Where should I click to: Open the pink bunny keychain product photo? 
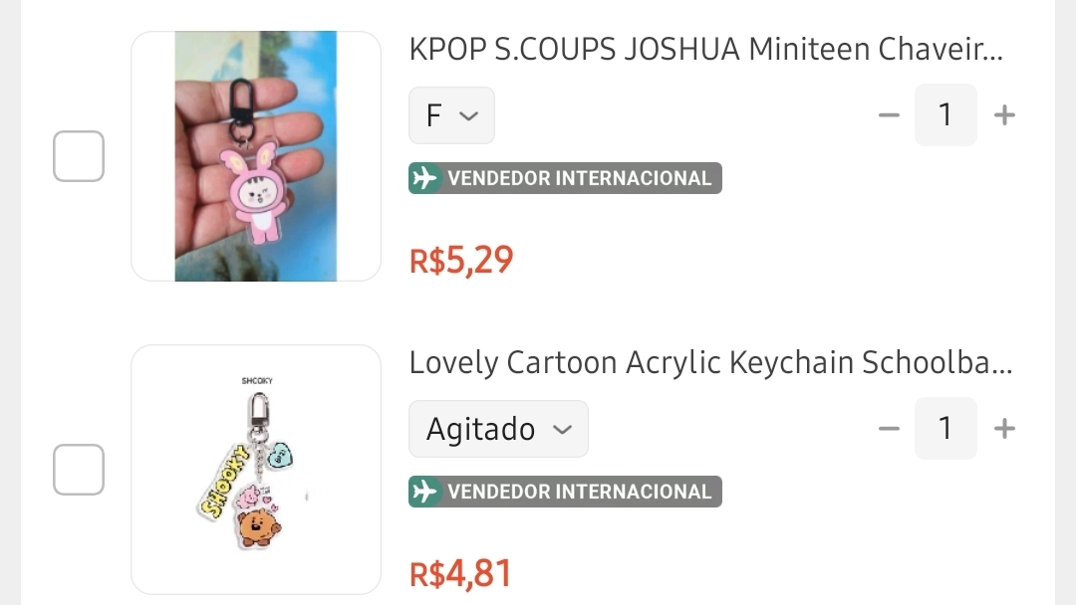[x=256, y=156]
